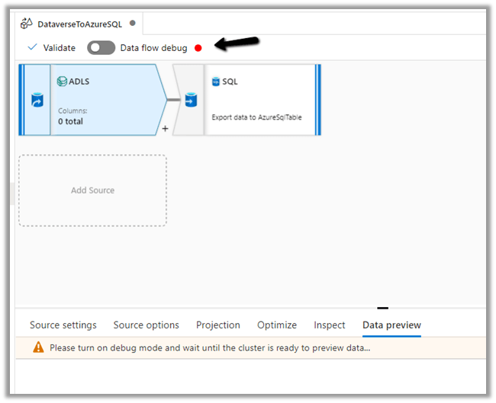Screen dimensions: 496x403
Task: Click the ADLS dataset icon beside its name
Action: pyautogui.click(x=63, y=82)
